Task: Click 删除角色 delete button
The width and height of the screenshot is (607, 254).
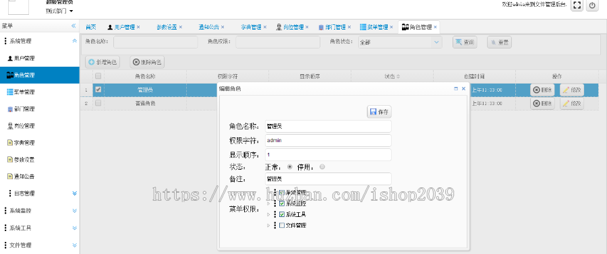Action: 147,62
